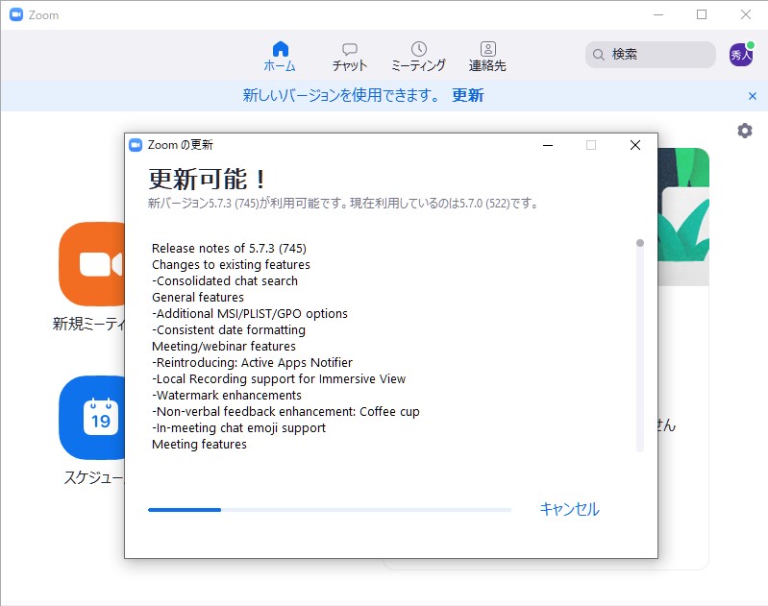This screenshot has height=606, width=768.
Task: Click the update download progress bar
Action: click(329, 510)
